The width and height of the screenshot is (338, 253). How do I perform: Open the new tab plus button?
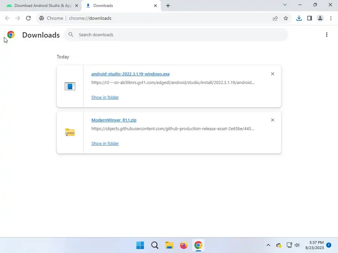[168, 6]
